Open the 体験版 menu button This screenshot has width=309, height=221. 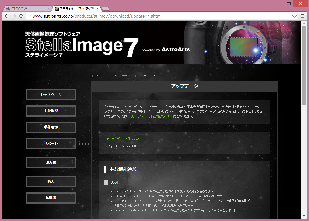pyautogui.click(x=51, y=198)
